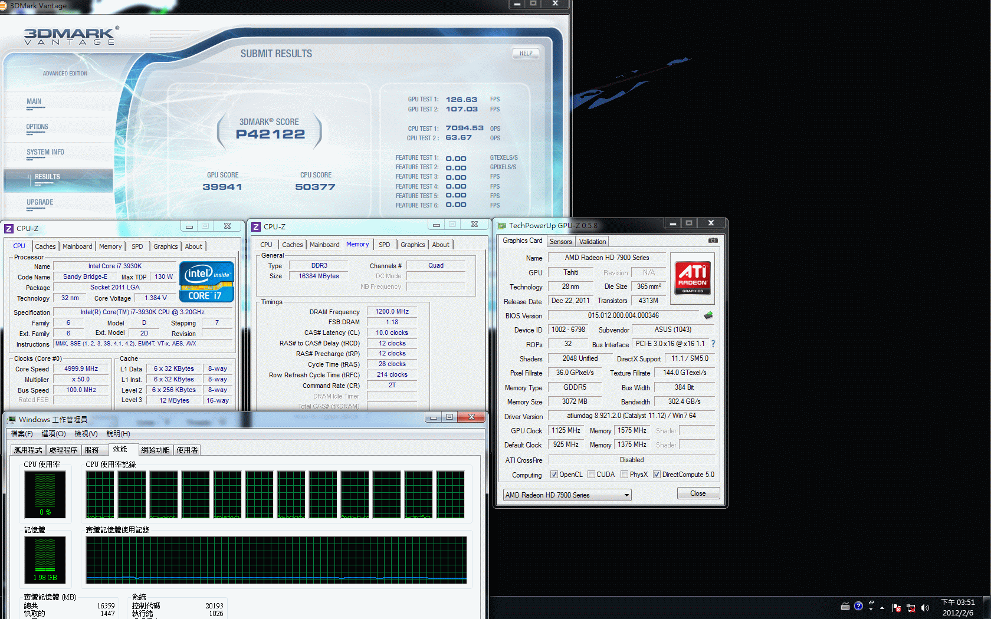The width and height of the screenshot is (991, 619).
Task: Switch to 應用程式 tab in Task Manager
Action: [x=28, y=450]
